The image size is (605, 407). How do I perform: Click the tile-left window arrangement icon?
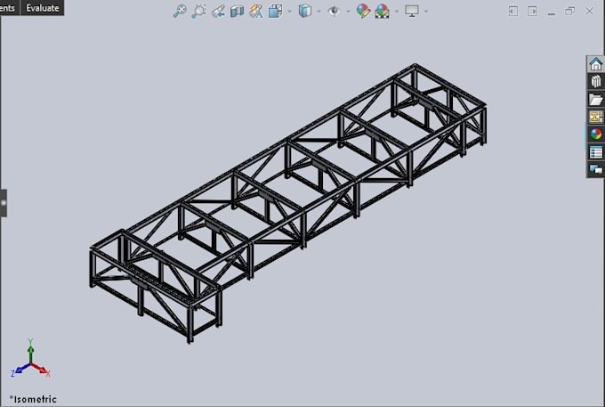click(x=512, y=12)
